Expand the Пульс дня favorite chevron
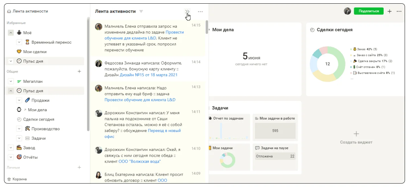The image size is (409, 188). coord(11,61)
